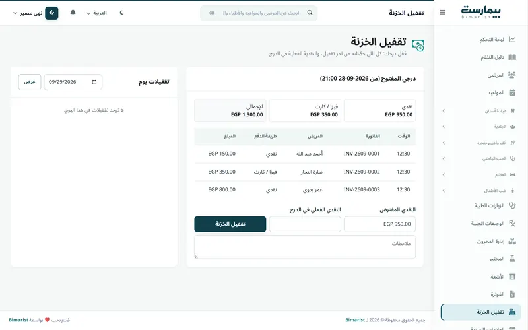The width and height of the screenshot is (528, 330).
Task: Select invoice INV-2609-0002
Action: point(362,172)
